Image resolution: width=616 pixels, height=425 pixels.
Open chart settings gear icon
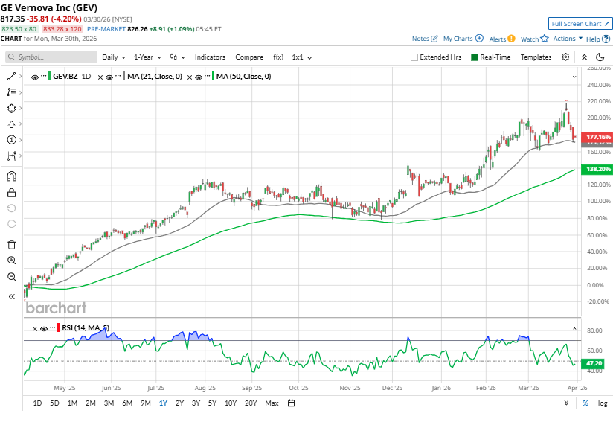click(565, 57)
